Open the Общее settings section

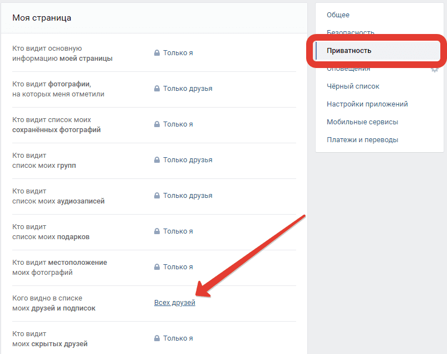(x=338, y=15)
